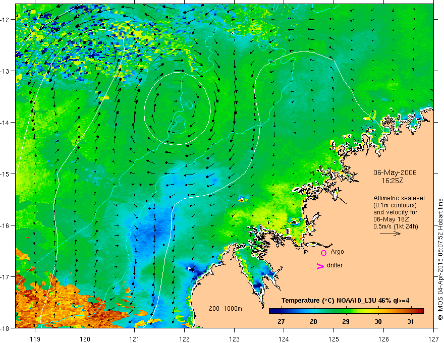
Task: Click the 125 longitude axis label
Action: [334, 339]
